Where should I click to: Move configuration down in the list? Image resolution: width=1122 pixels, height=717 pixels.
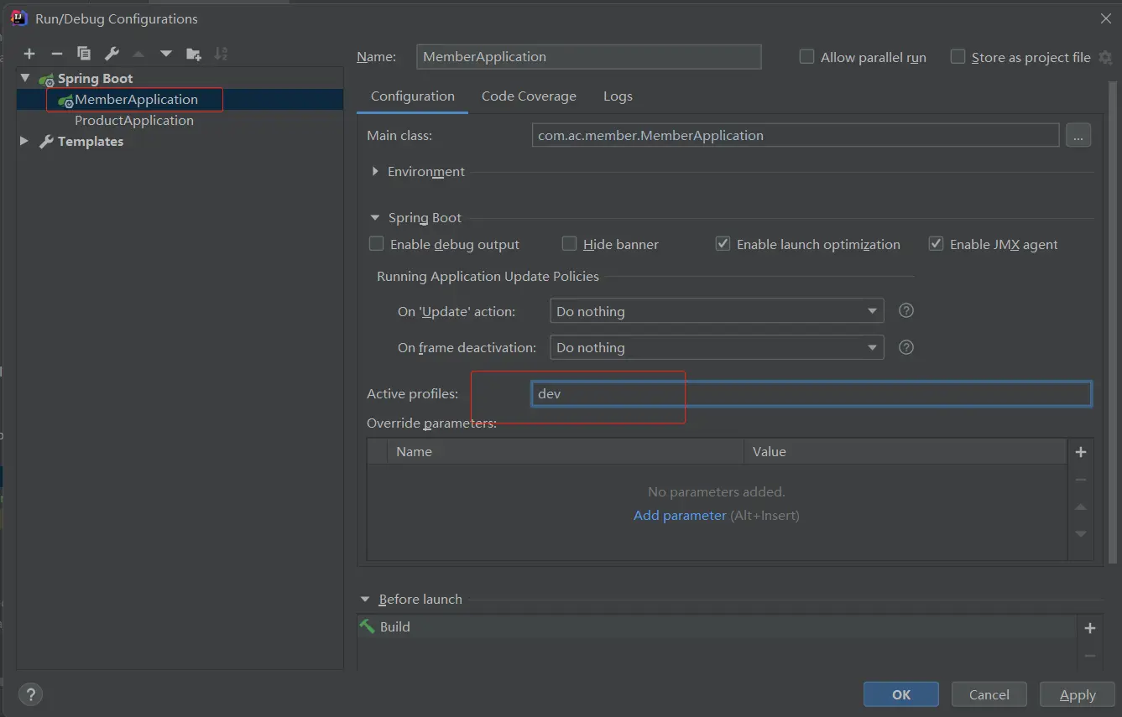166,54
